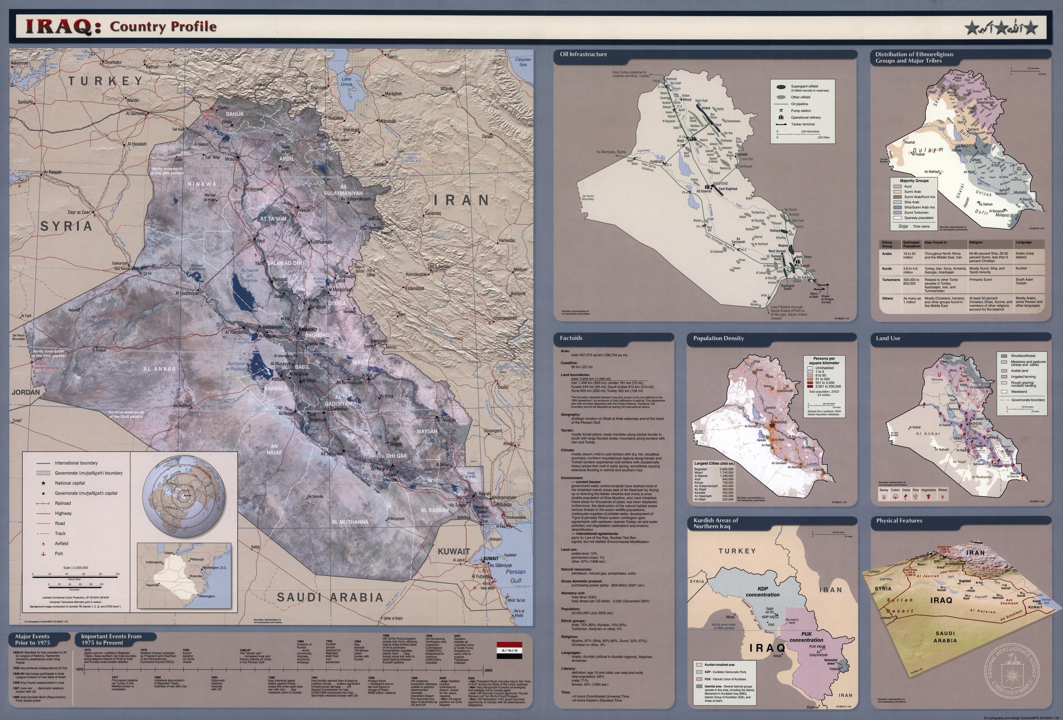Click the Barley crop icon in Land Use key
The width and height of the screenshot is (1063, 720).
[884, 497]
